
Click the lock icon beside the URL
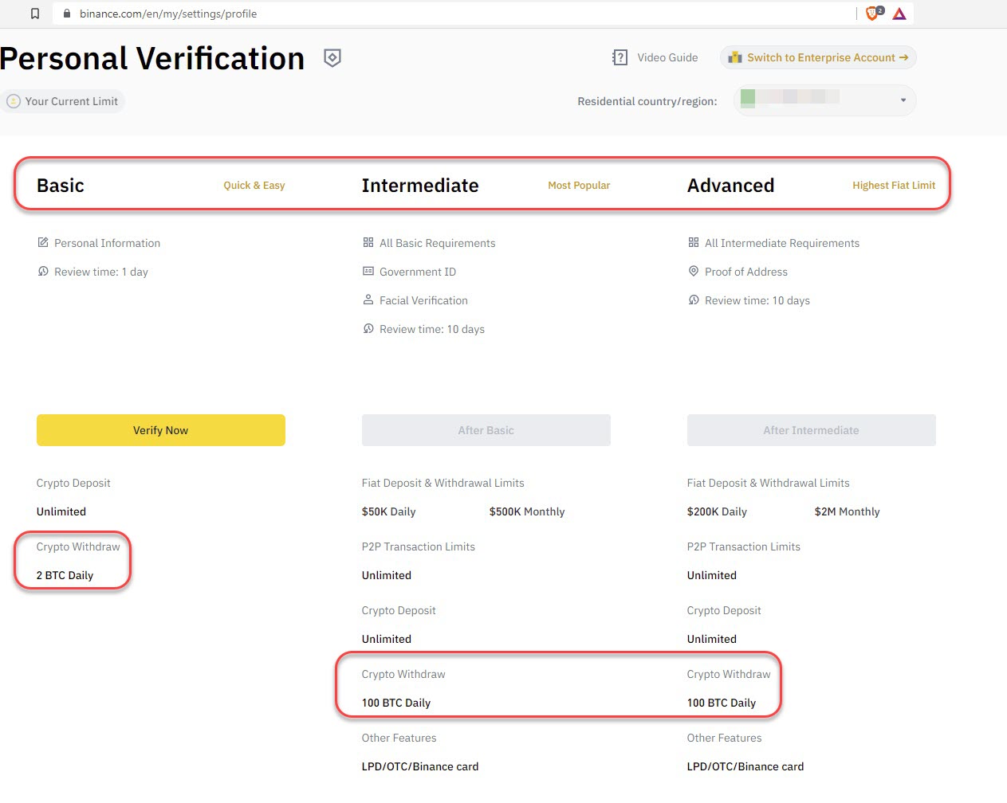coord(66,14)
